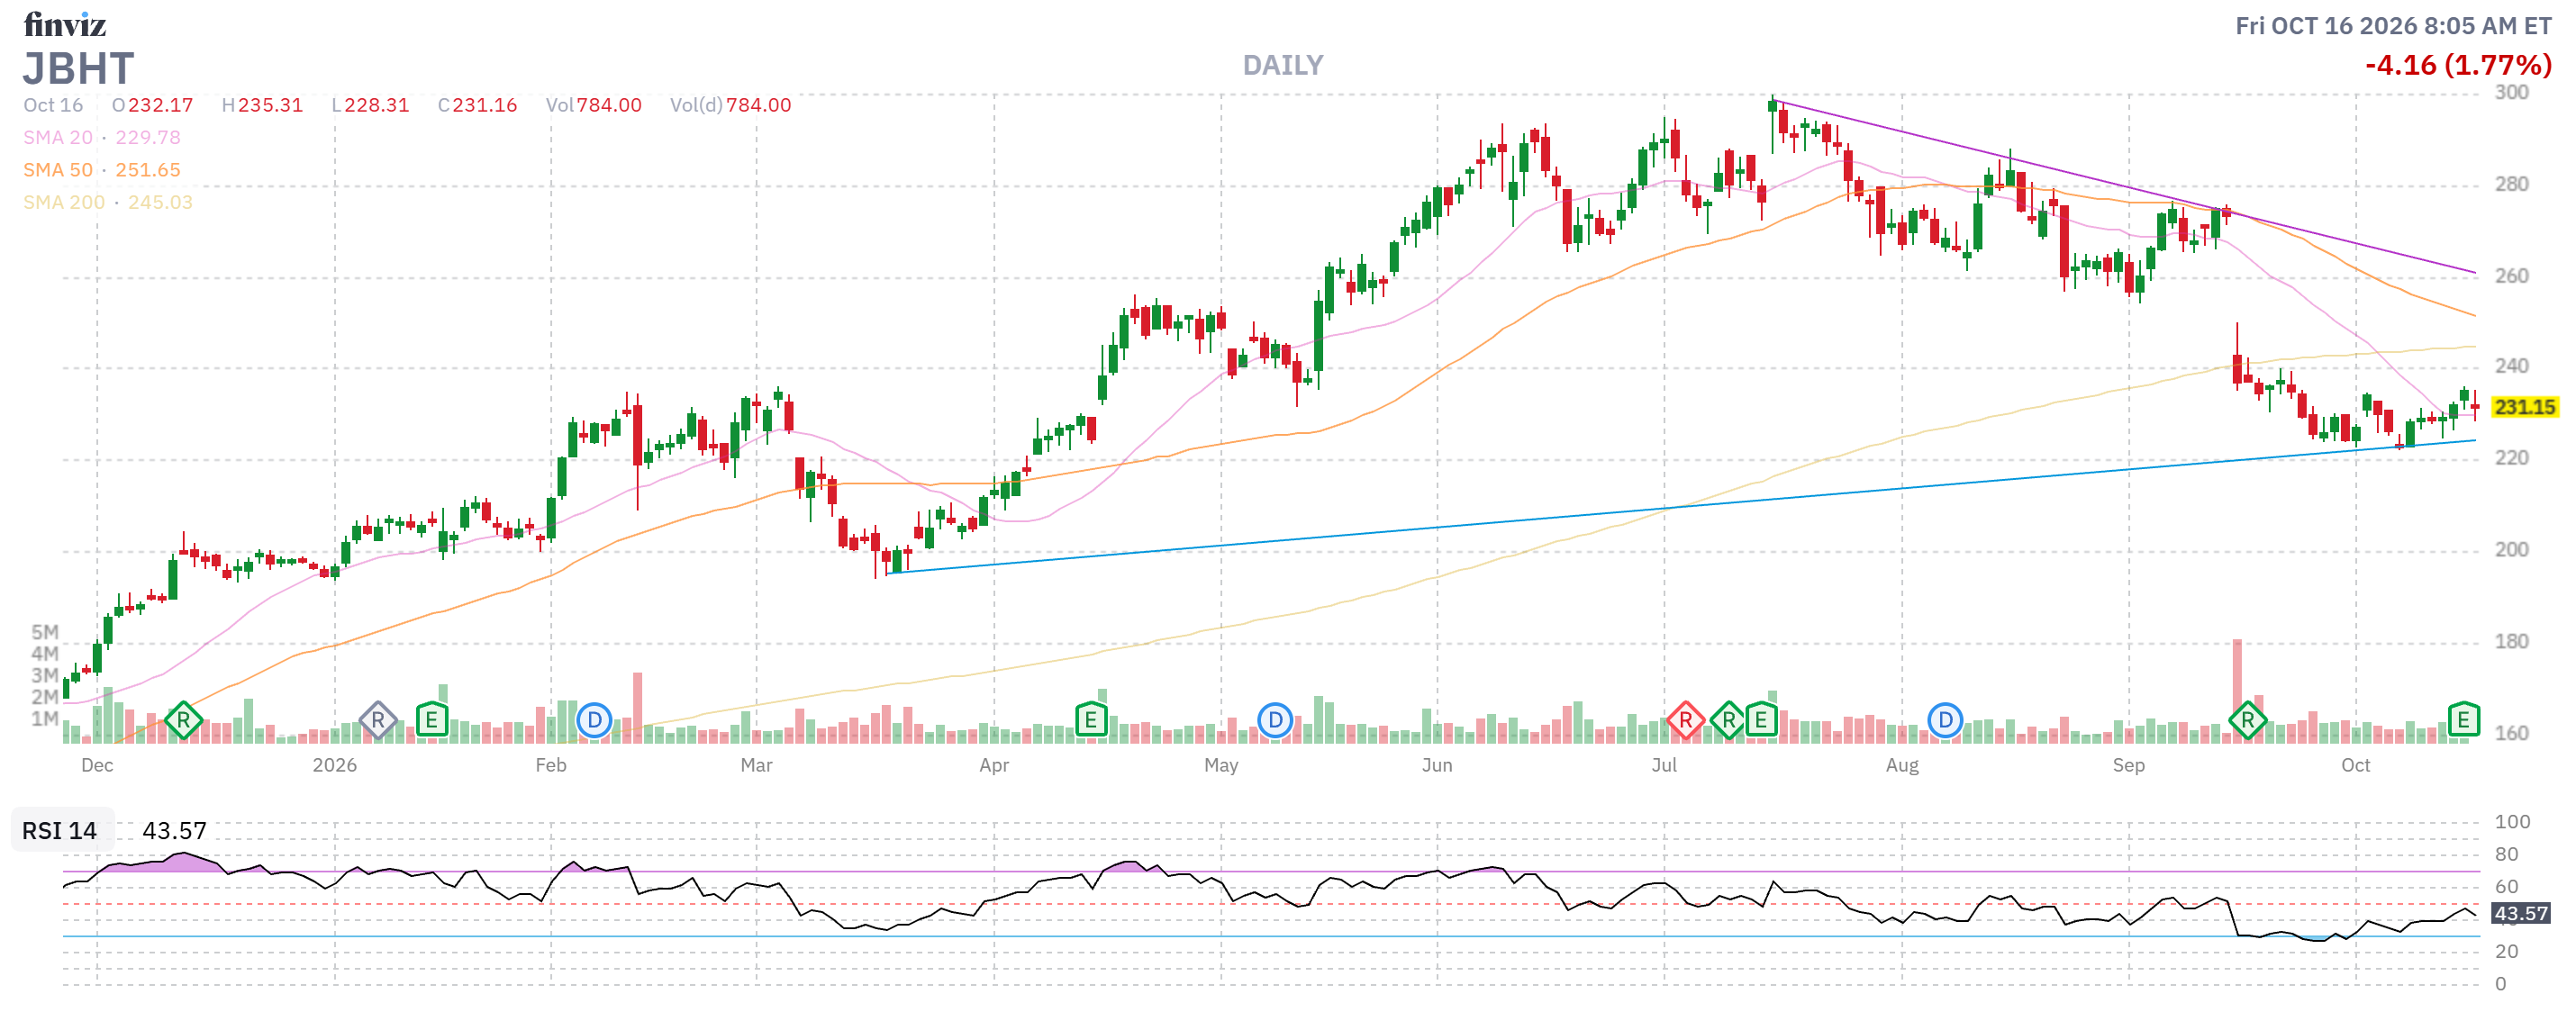This screenshot has height=1012, width=2576.
Task: Click the Oct 16 date label
Action: [x=53, y=105]
